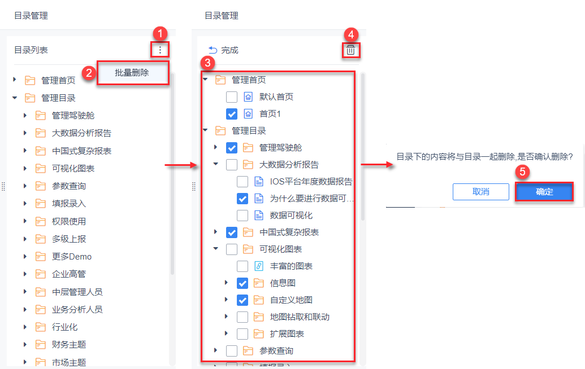
Task: Click the IOS平台年度数据报告 document icon
Action: click(x=259, y=181)
